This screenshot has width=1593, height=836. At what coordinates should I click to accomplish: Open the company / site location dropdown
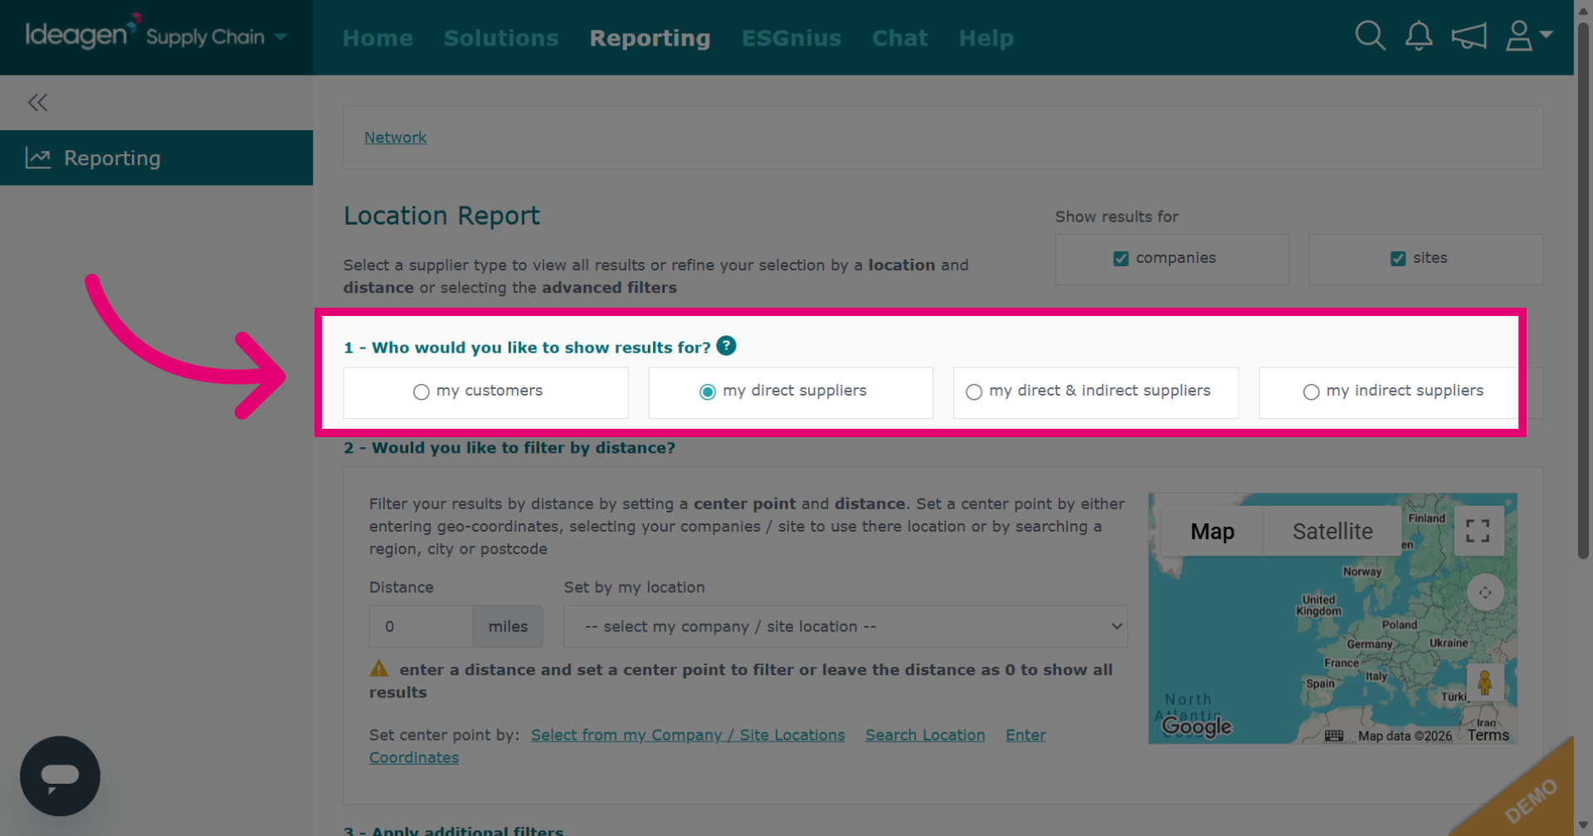pos(845,626)
